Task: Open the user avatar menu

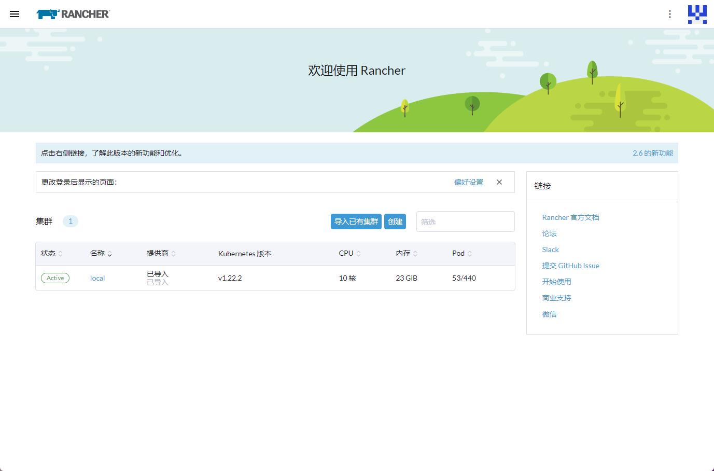Action: 697,14
